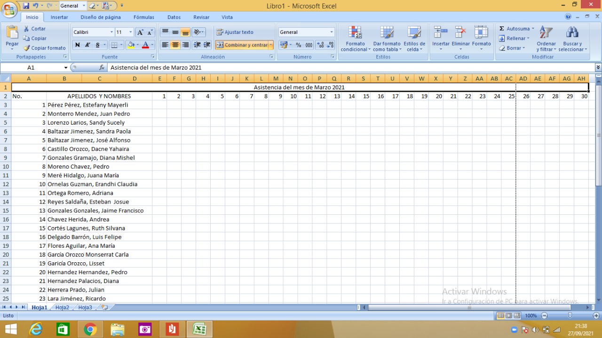Open the font name Calibri dropdown

coord(111,32)
